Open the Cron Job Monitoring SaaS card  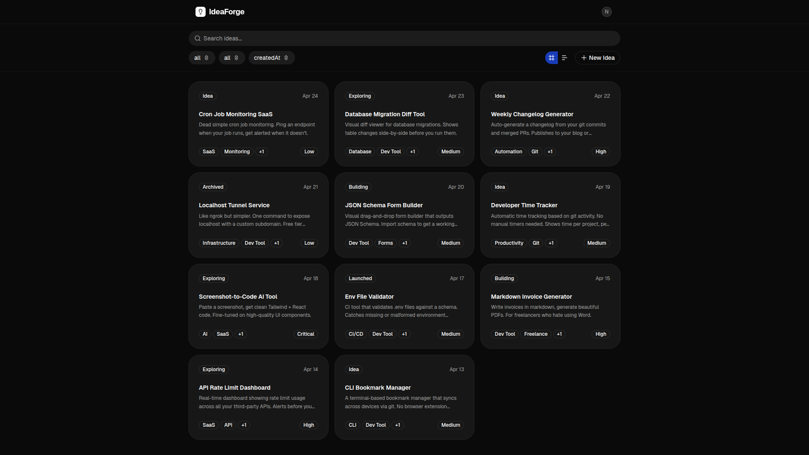tap(236, 114)
